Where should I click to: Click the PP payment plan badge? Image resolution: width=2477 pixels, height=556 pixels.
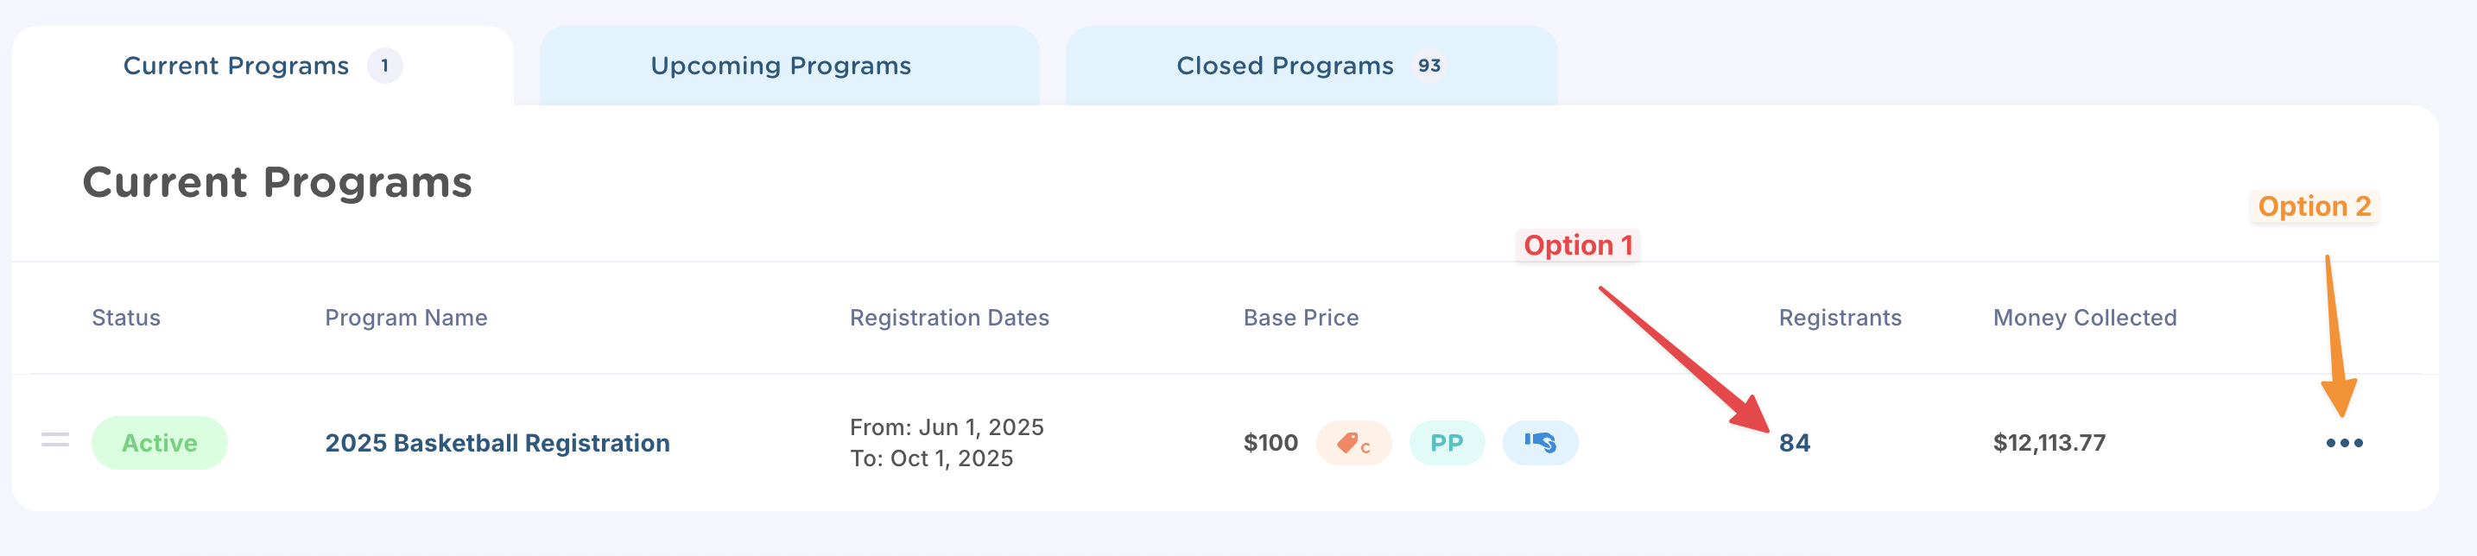[x=1446, y=443]
